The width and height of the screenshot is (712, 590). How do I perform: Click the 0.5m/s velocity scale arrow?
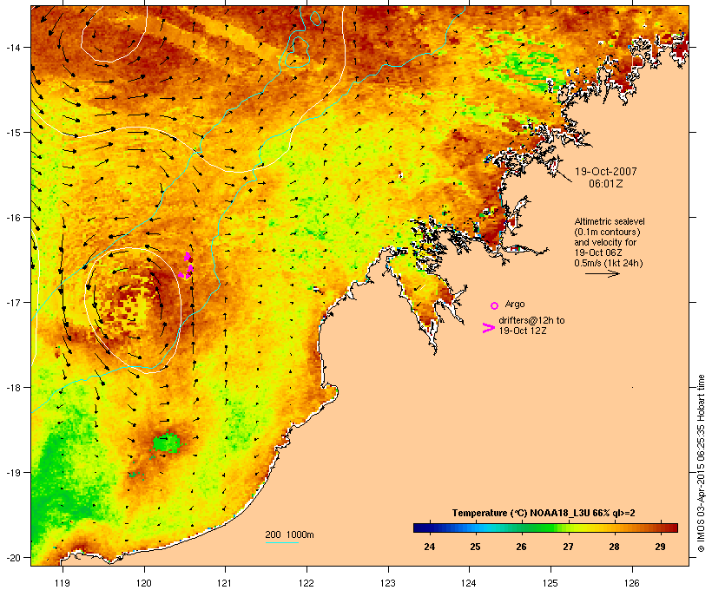click(x=602, y=273)
